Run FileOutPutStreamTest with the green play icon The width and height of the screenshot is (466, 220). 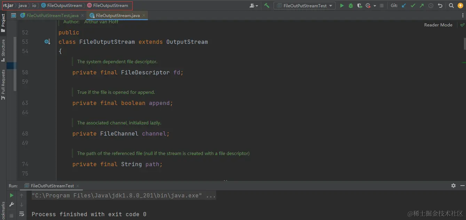[x=342, y=6]
